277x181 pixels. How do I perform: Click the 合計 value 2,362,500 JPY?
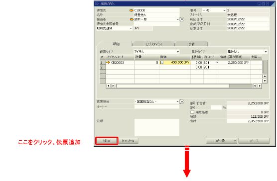click(x=248, y=121)
